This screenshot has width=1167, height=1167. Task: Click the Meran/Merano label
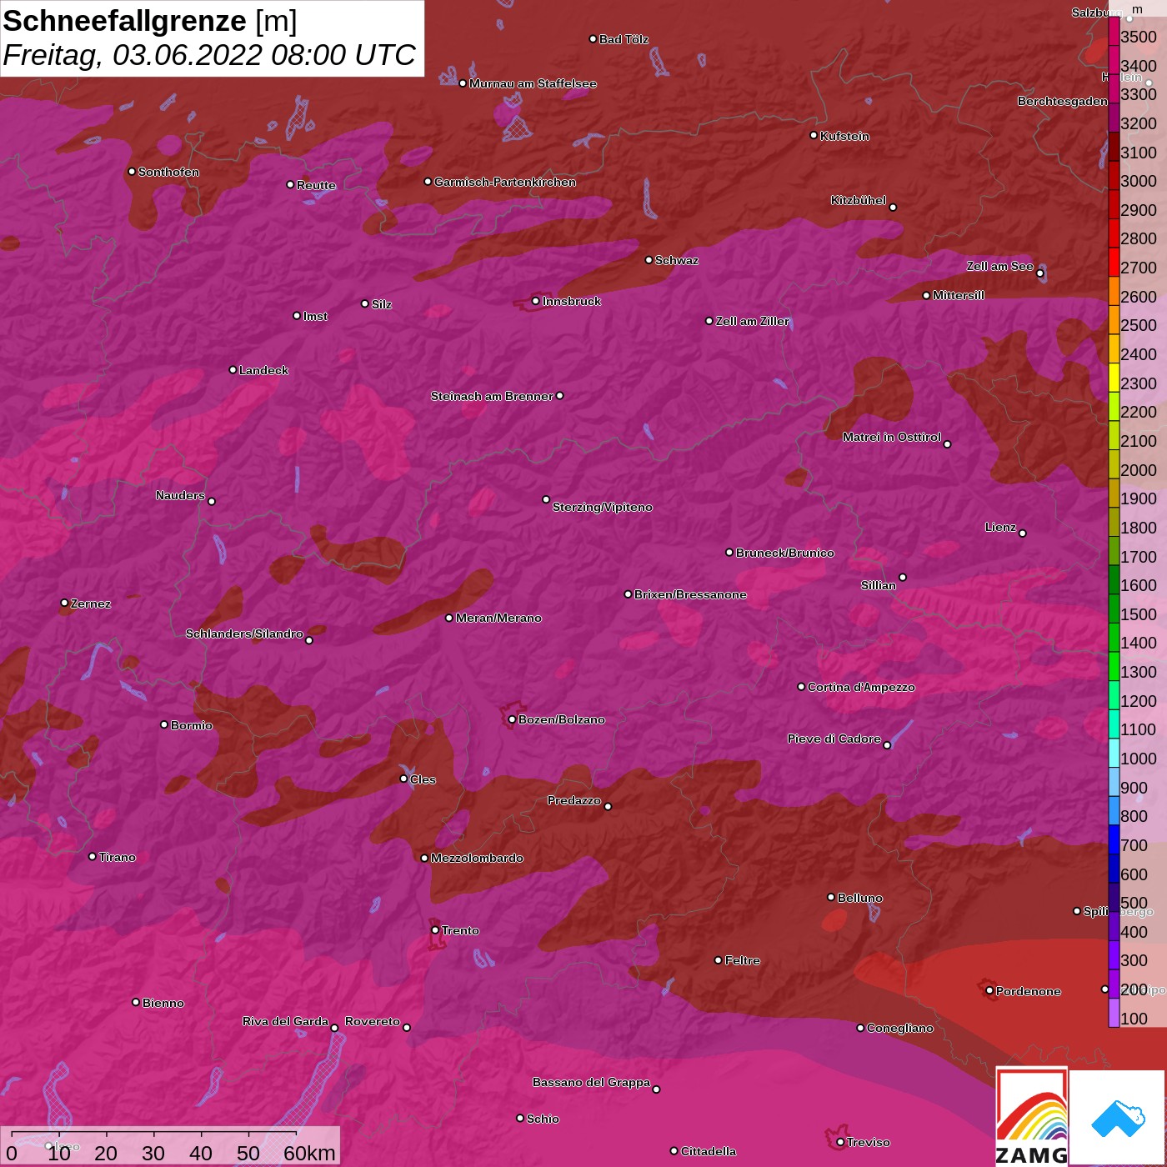[x=498, y=618]
